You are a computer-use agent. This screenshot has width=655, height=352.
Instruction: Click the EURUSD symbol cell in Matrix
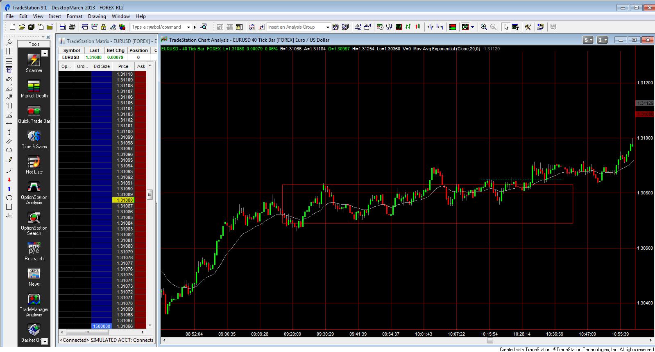click(x=71, y=57)
